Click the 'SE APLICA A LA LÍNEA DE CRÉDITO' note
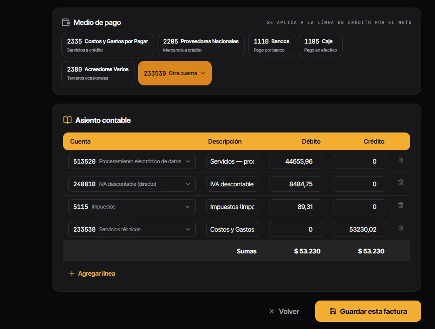The image size is (435, 329). (x=339, y=23)
